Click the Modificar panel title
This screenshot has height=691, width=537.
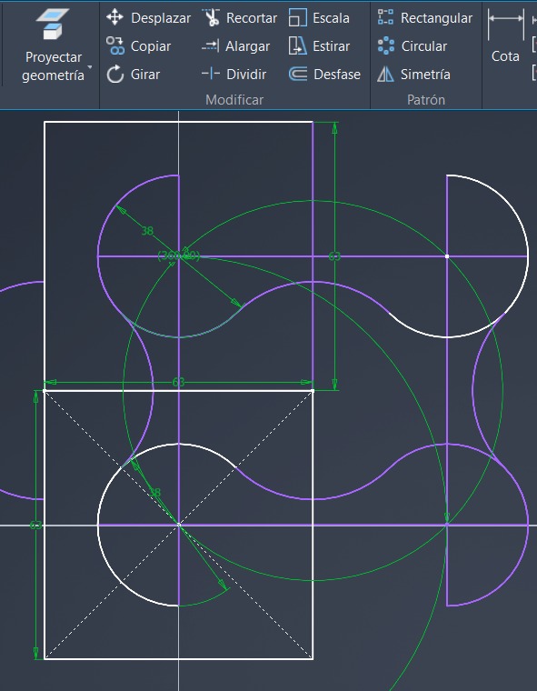point(234,100)
